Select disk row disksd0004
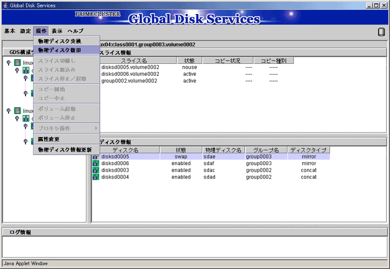The width and height of the screenshot is (390, 269). 211,177
